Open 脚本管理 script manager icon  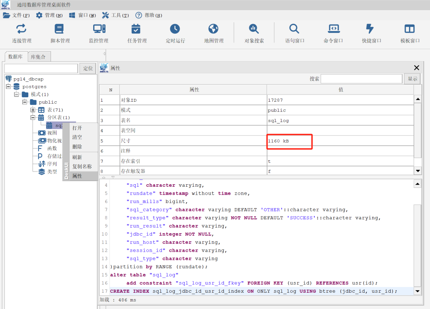pos(60,29)
